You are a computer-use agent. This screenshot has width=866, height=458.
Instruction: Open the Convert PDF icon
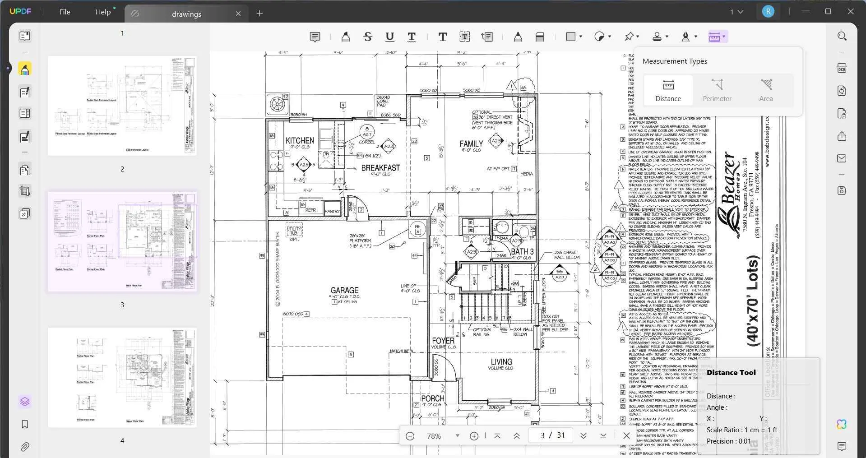(842, 91)
